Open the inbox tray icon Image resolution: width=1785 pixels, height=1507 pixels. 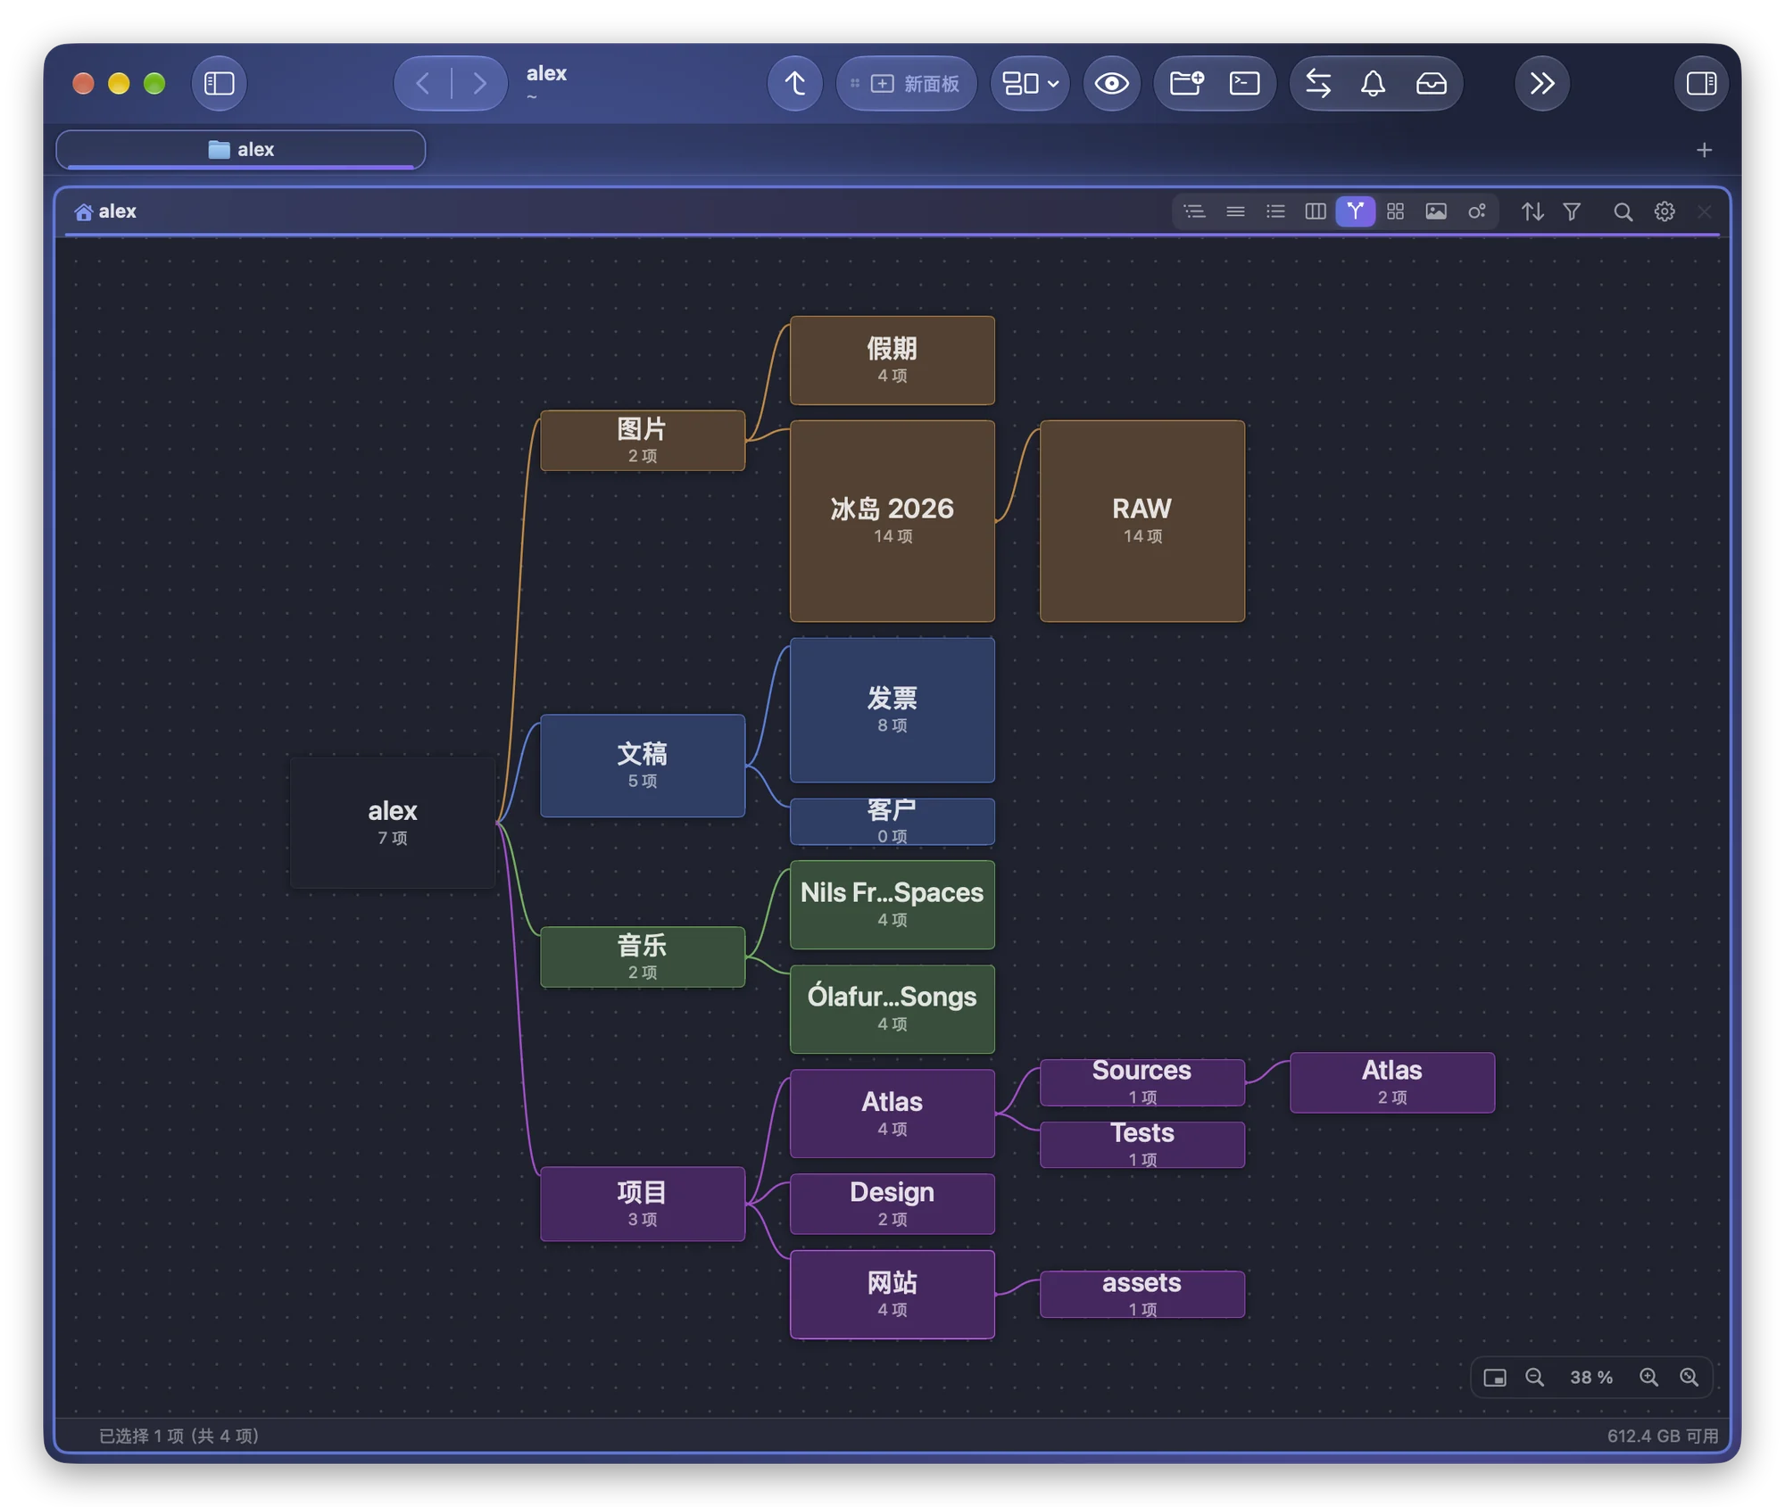pos(1431,84)
